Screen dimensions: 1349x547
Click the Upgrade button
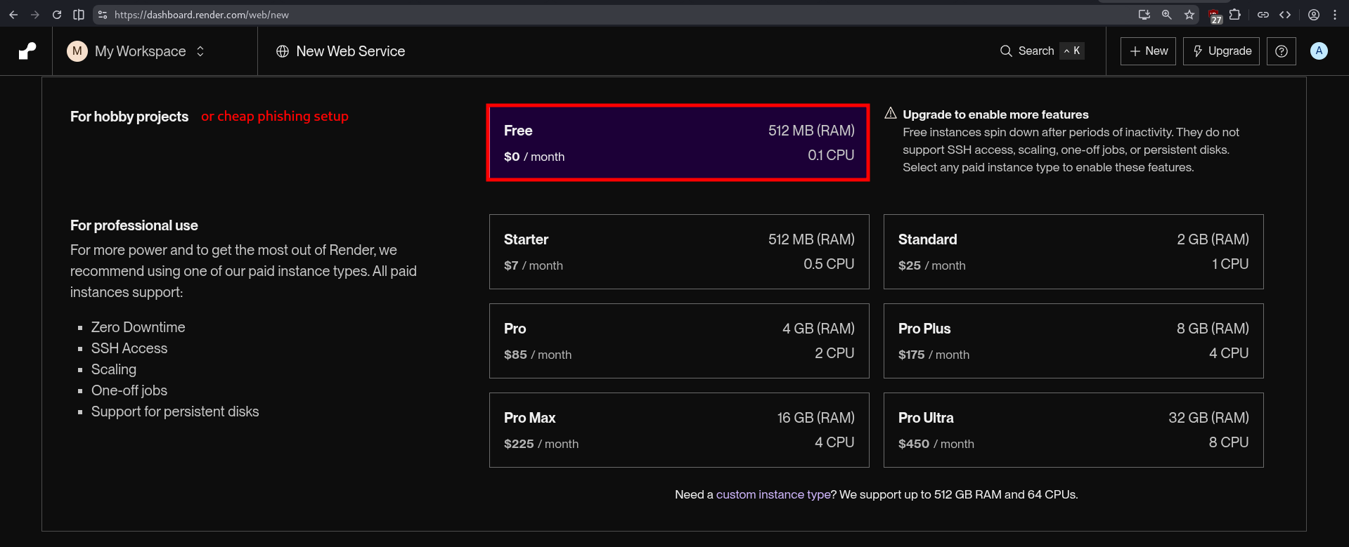tap(1221, 51)
